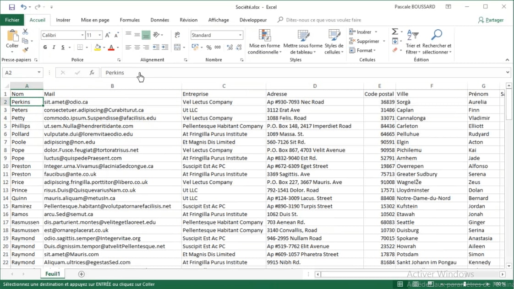Open the Fichier menu

point(12,20)
